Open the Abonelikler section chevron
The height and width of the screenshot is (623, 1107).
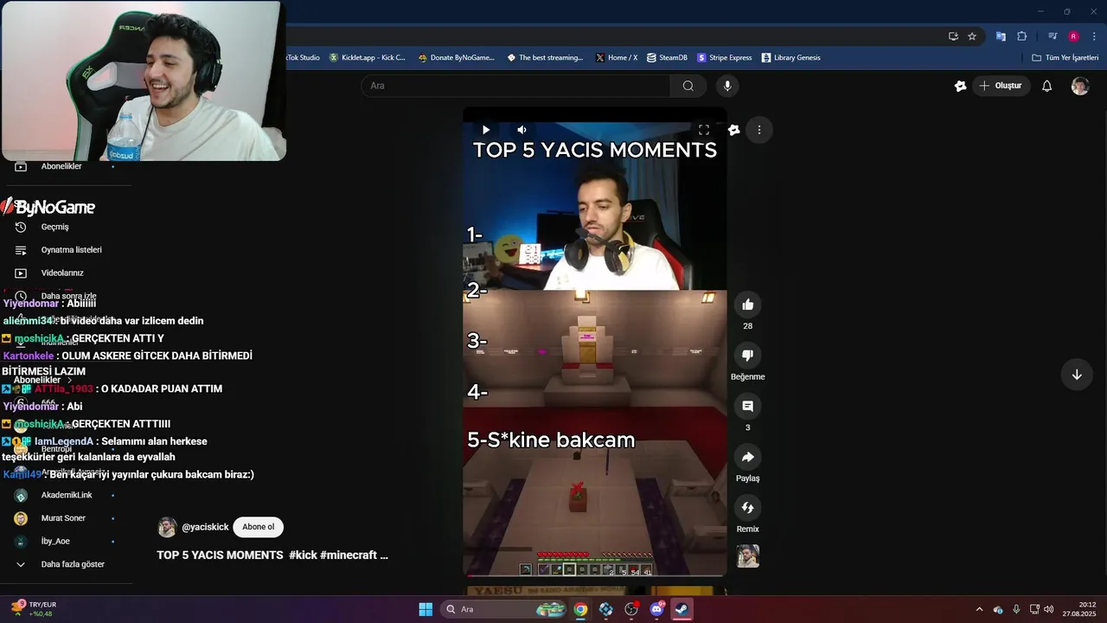tap(70, 380)
